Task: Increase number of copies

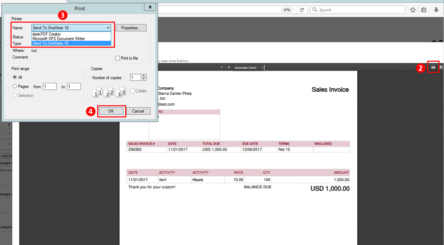Action: [144, 76]
